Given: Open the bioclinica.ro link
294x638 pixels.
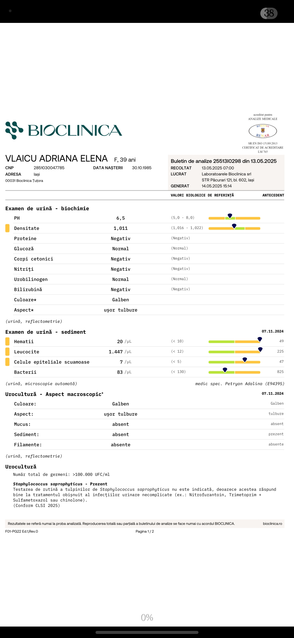Looking at the screenshot, I should click(272, 523).
